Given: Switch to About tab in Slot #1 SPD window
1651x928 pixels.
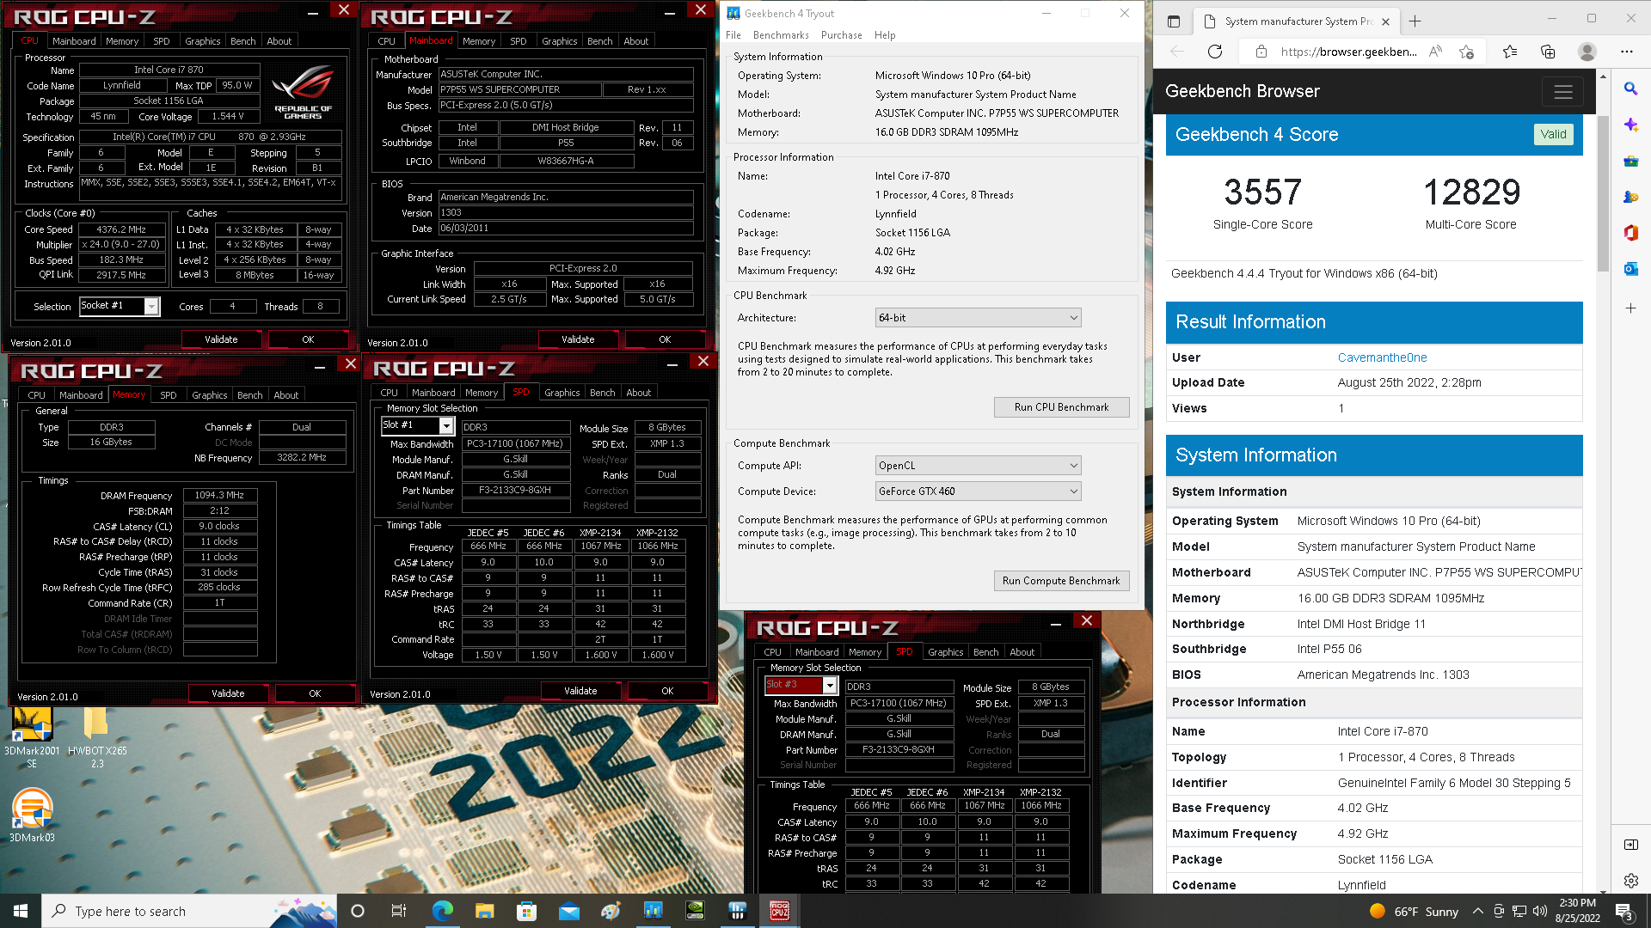Looking at the screenshot, I should click(x=638, y=393).
